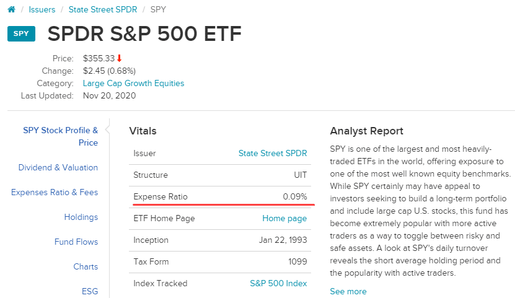Click the home icon in breadcrumb

(x=11, y=10)
